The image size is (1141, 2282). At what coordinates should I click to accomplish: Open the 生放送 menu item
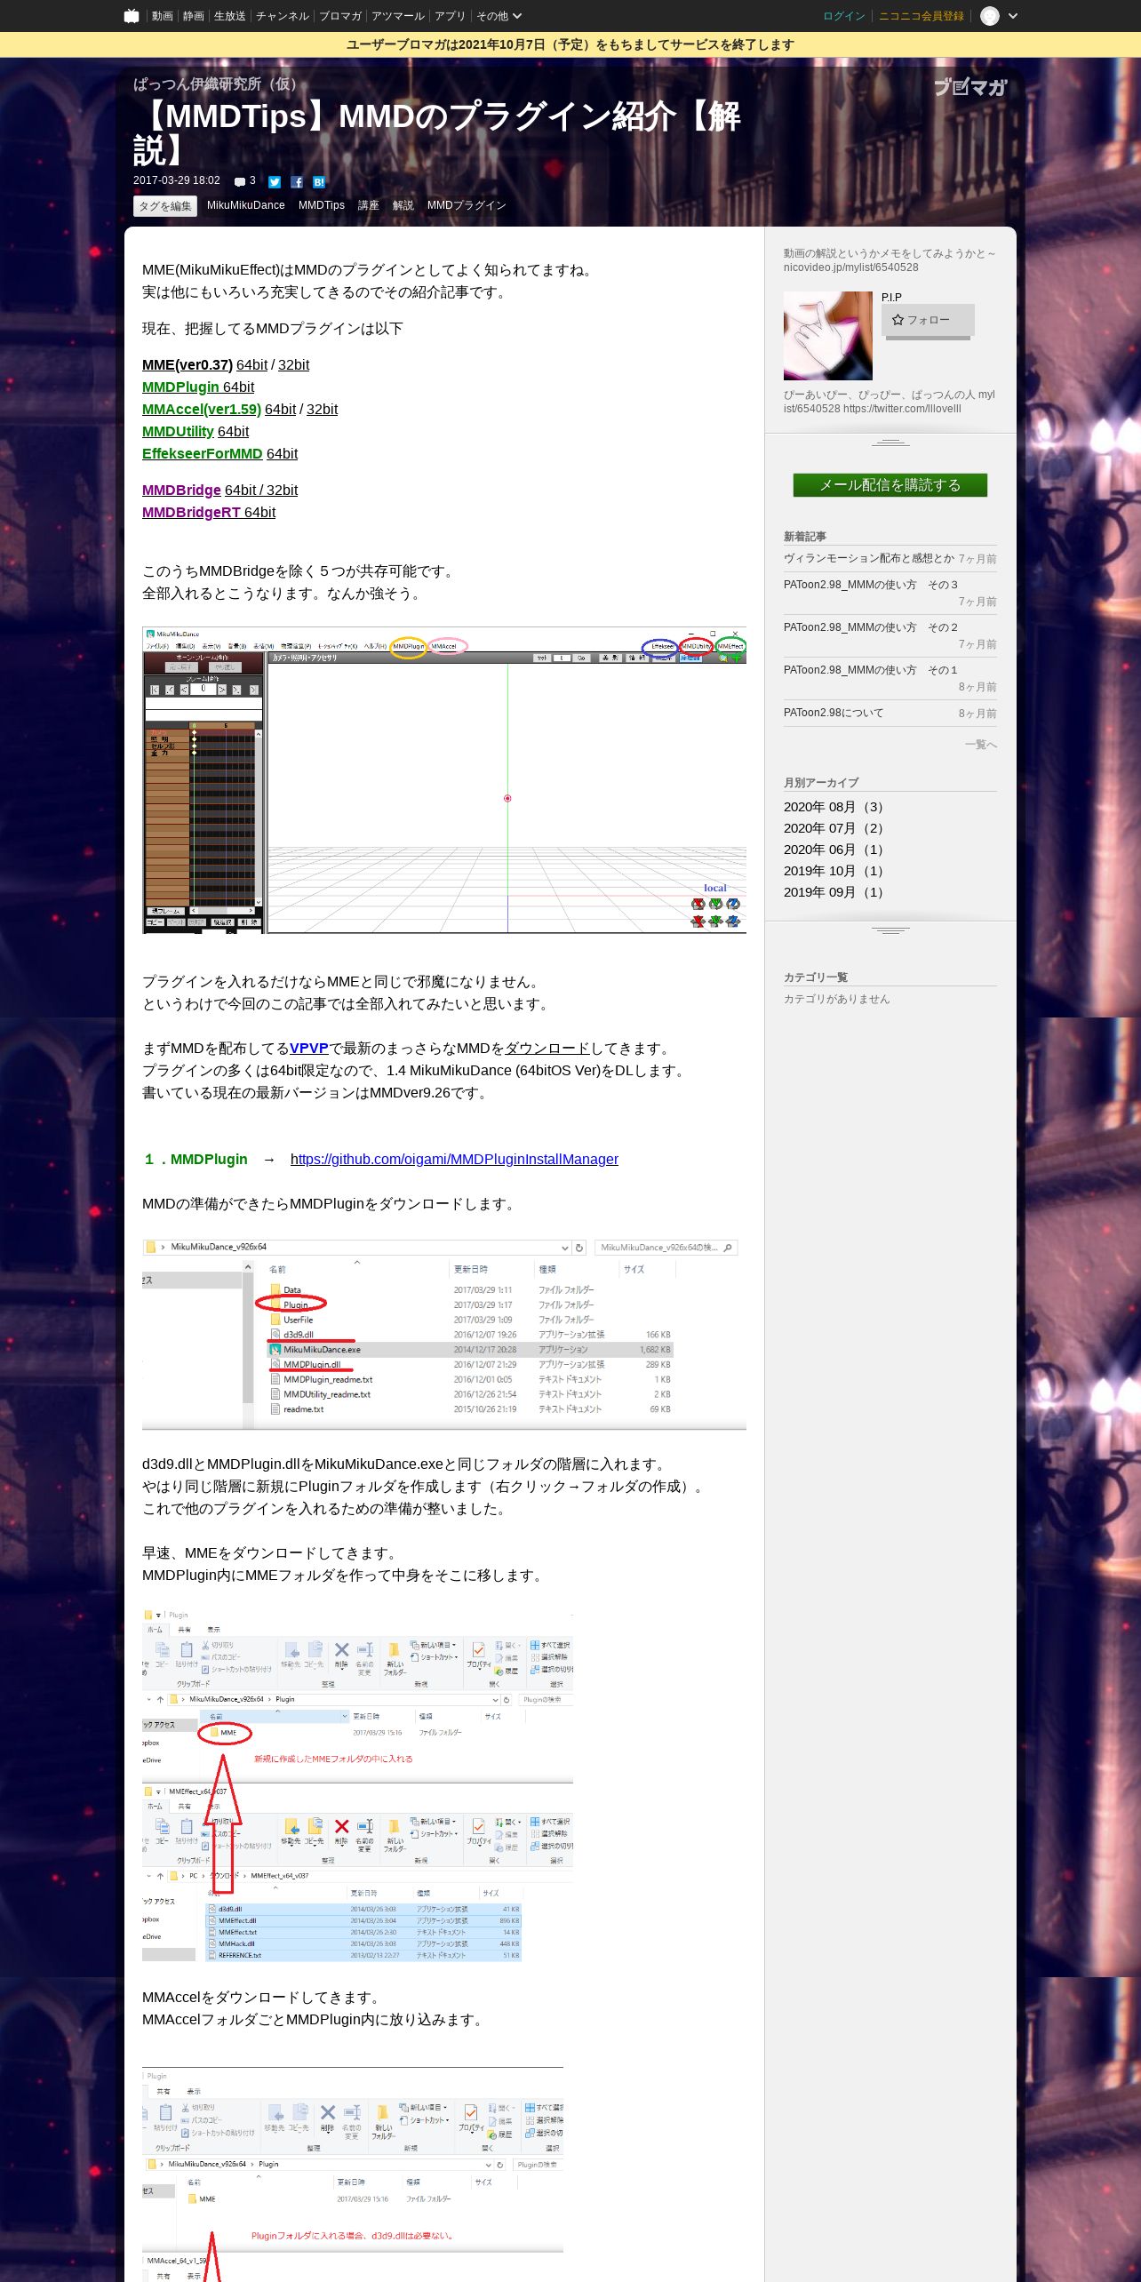[229, 16]
